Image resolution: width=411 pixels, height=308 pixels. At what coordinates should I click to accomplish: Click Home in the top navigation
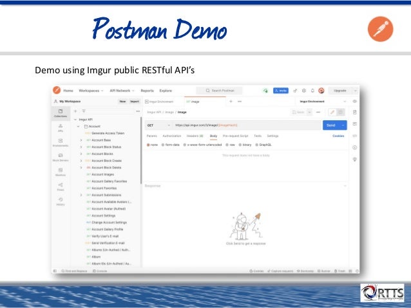(68, 91)
